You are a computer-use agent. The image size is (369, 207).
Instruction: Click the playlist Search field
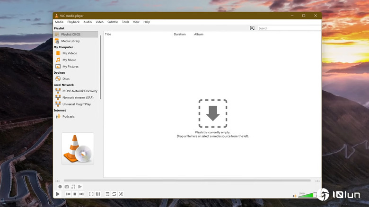point(289,28)
